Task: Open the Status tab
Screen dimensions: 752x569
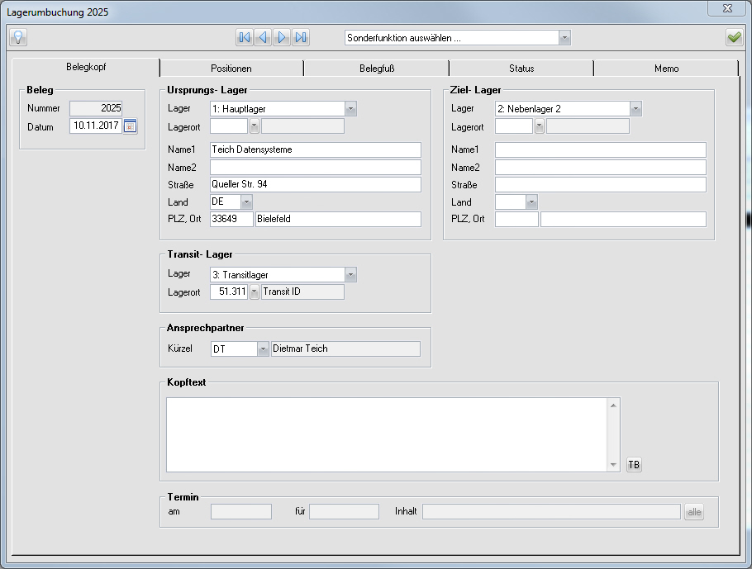Action: coord(521,69)
